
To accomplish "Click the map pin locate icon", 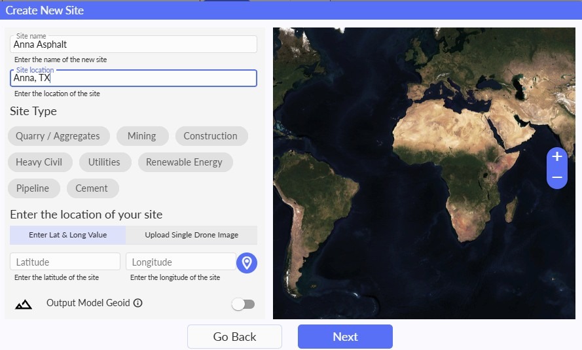I will tap(247, 263).
